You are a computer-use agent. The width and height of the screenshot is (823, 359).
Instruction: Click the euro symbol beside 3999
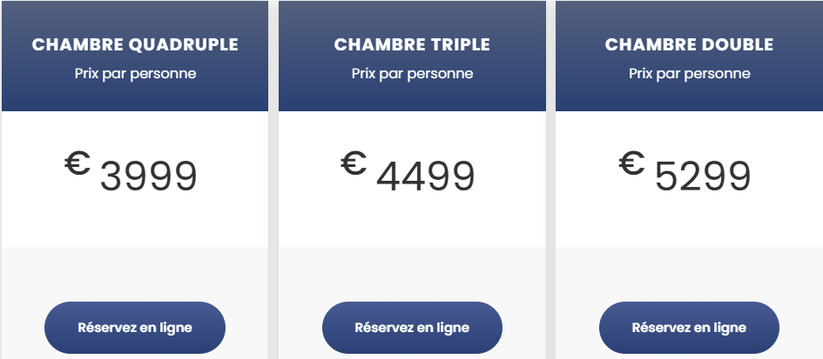[77, 163]
